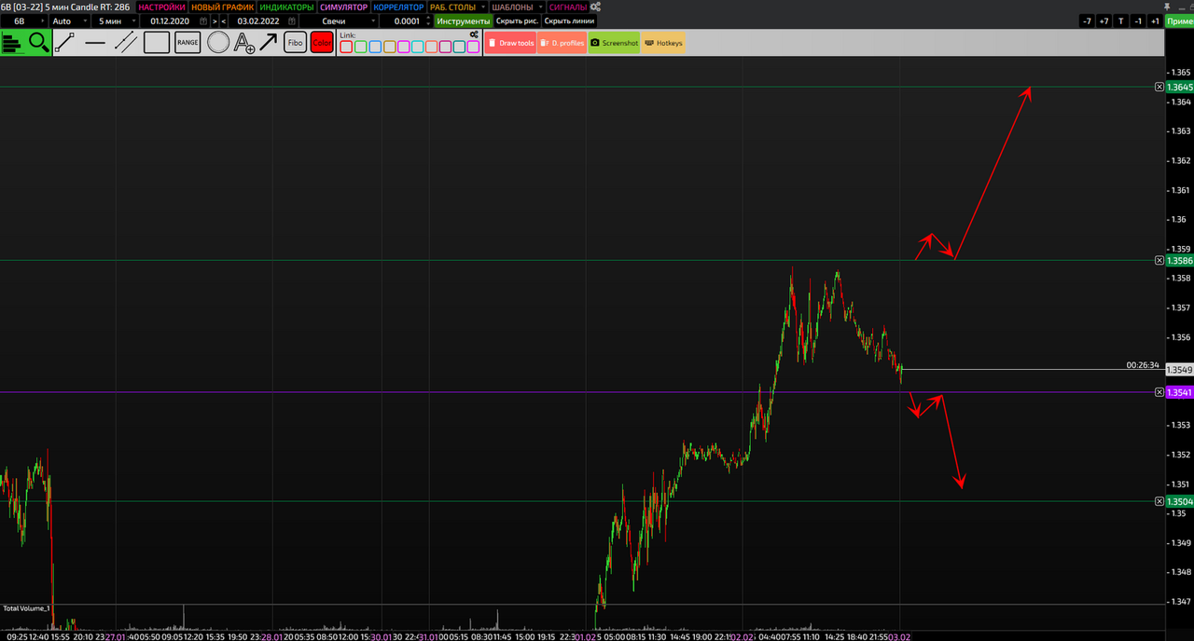Select the circle drawing tool
The width and height of the screenshot is (1194, 641).
pyautogui.click(x=218, y=42)
